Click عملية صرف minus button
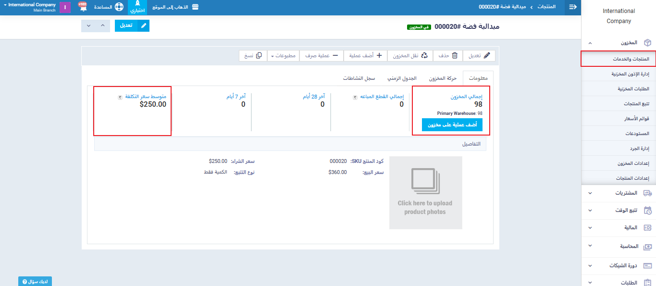 point(321,56)
